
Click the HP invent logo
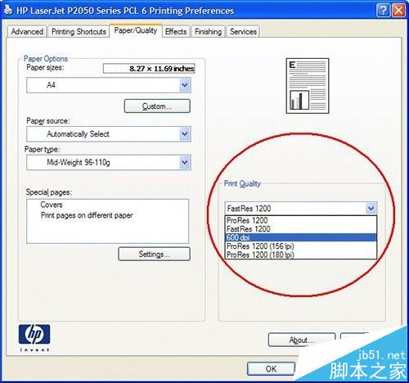point(34,338)
